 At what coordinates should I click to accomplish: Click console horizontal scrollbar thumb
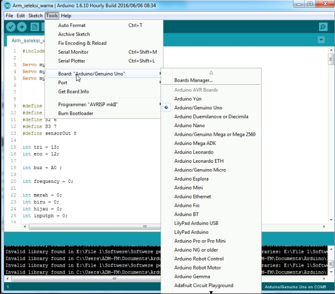pyautogui.click(x=86, y=279)
